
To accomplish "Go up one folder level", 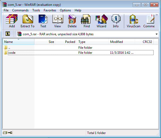I will coord(8,34).
